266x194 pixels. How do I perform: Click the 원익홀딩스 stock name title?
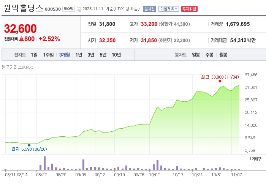pos(24,8)
